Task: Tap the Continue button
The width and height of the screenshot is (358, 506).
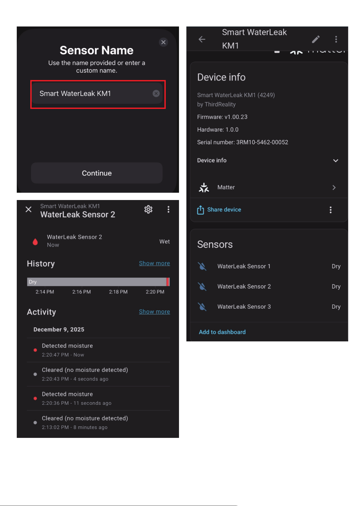Action: coord(97,173)
